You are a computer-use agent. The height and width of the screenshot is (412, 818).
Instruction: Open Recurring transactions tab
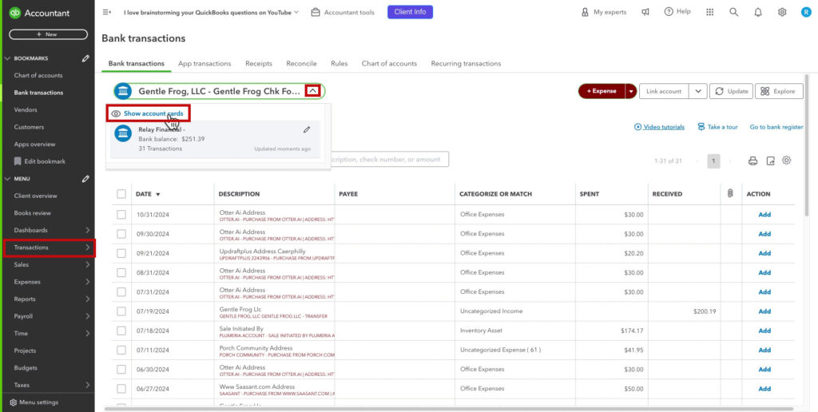(466, 64)
